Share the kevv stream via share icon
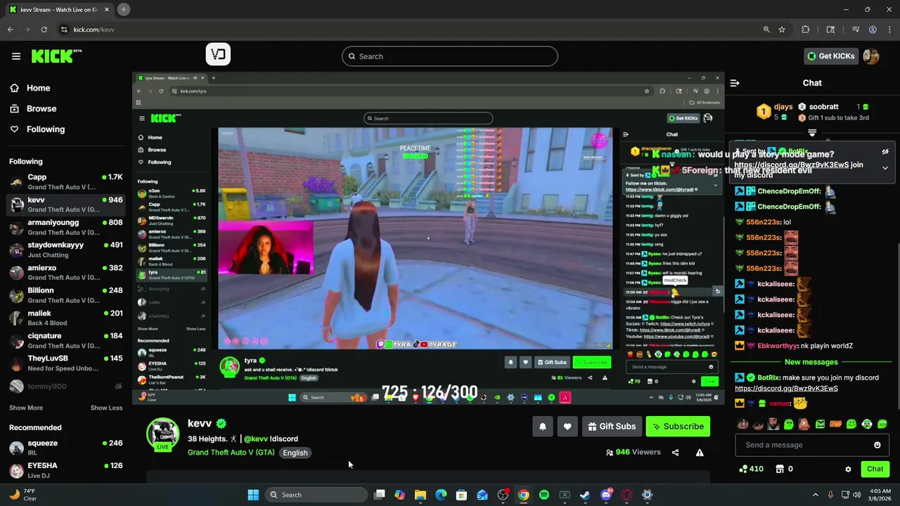Screen dimensions: 900x506 click(675, 453)
